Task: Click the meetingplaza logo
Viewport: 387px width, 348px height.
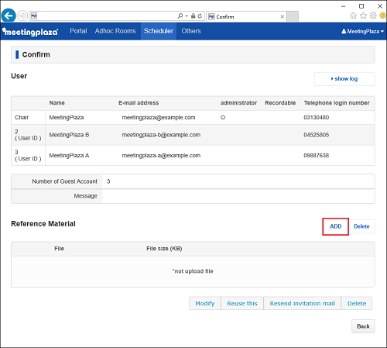Action: (x=30, y=32)
